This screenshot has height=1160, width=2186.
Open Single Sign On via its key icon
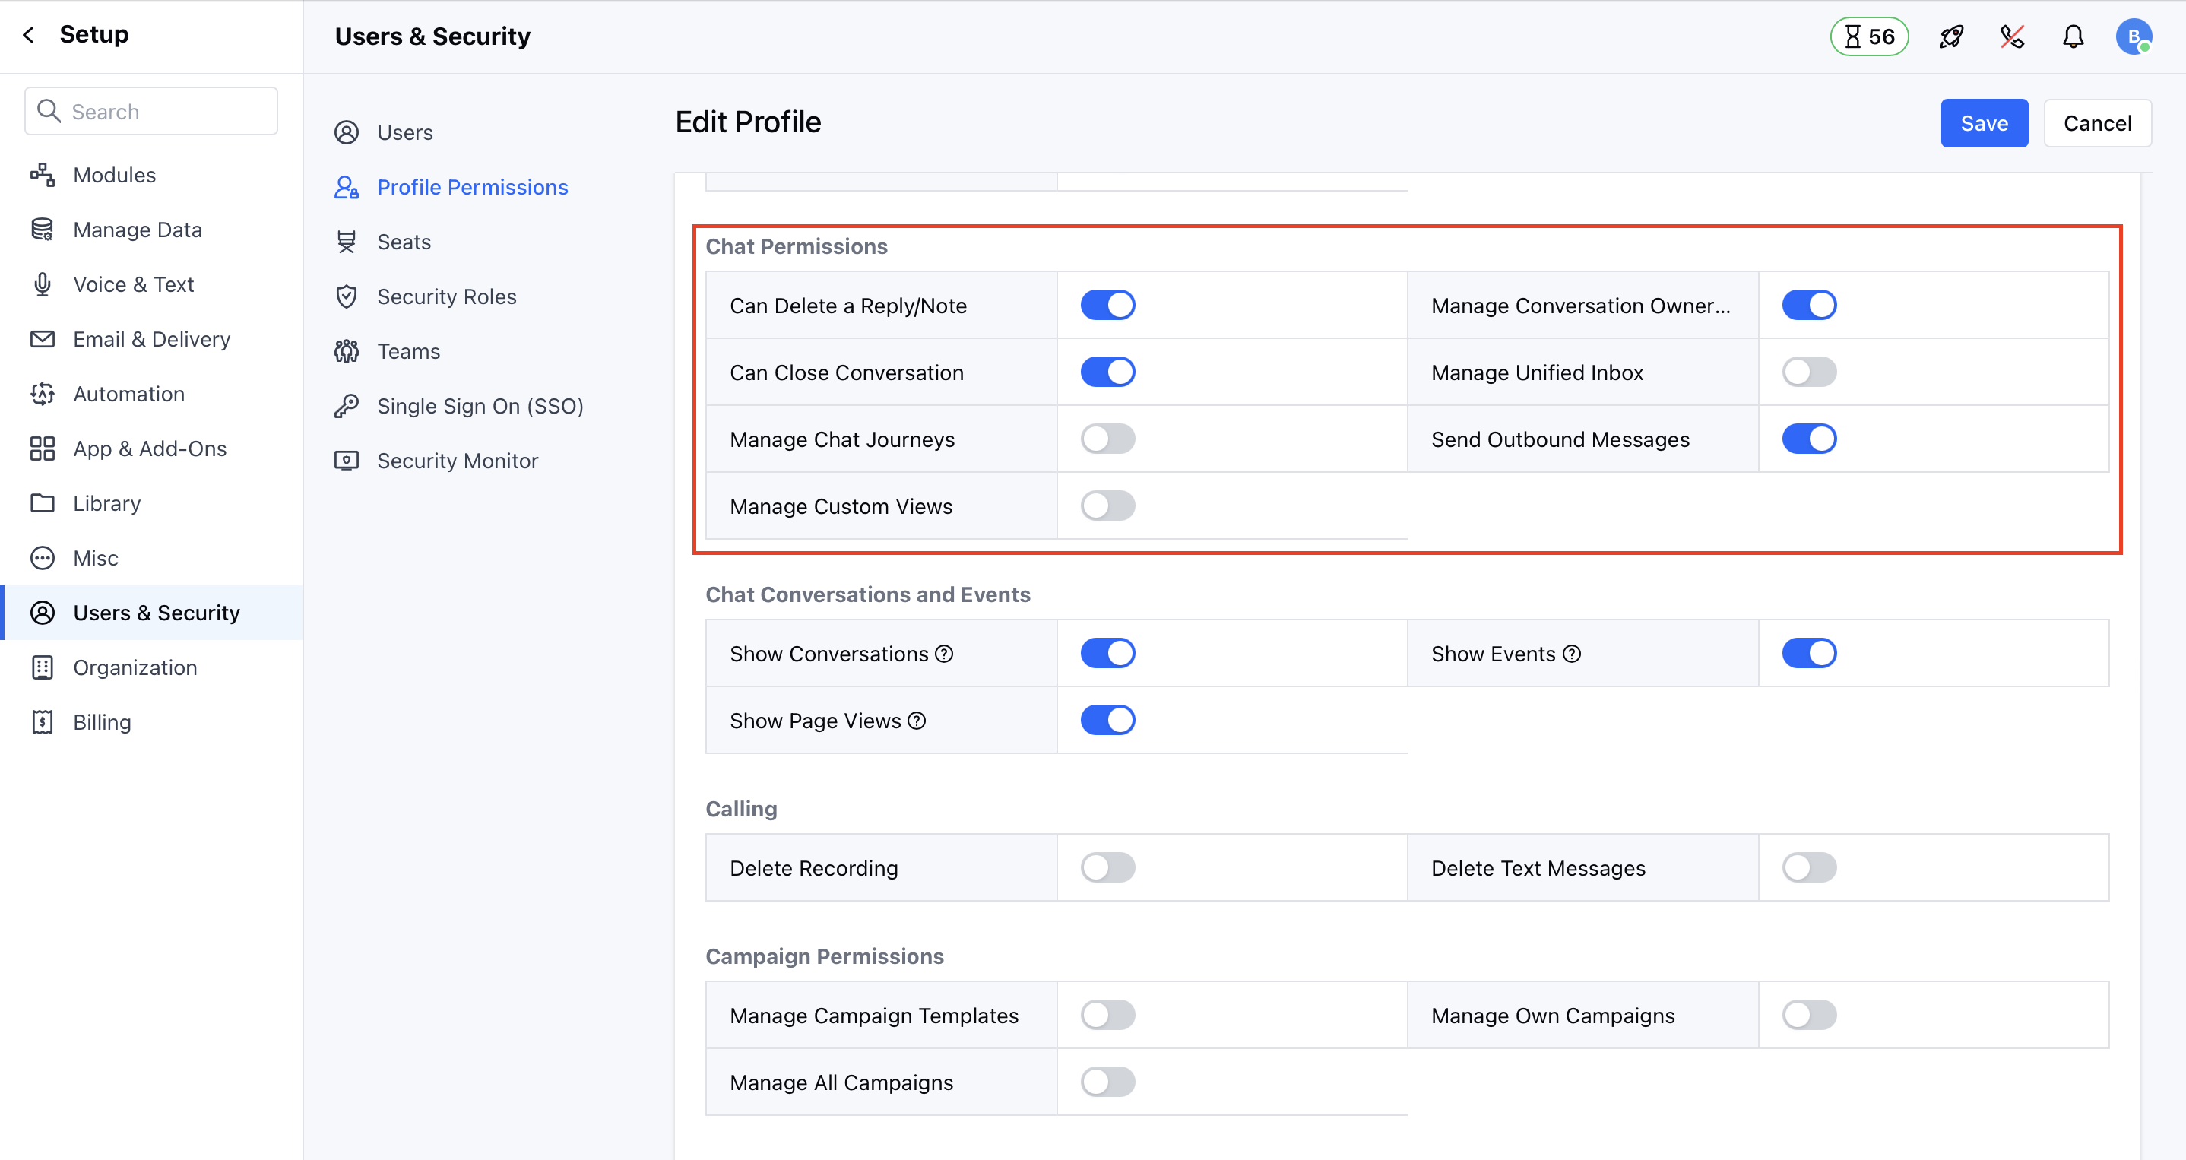point(347,406)
